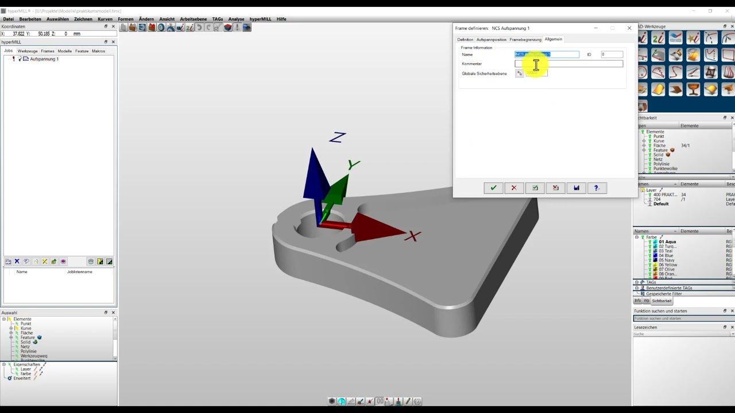
Task: Select the 02 Turquoise color swatch row
Action: [x=667, y=247]
